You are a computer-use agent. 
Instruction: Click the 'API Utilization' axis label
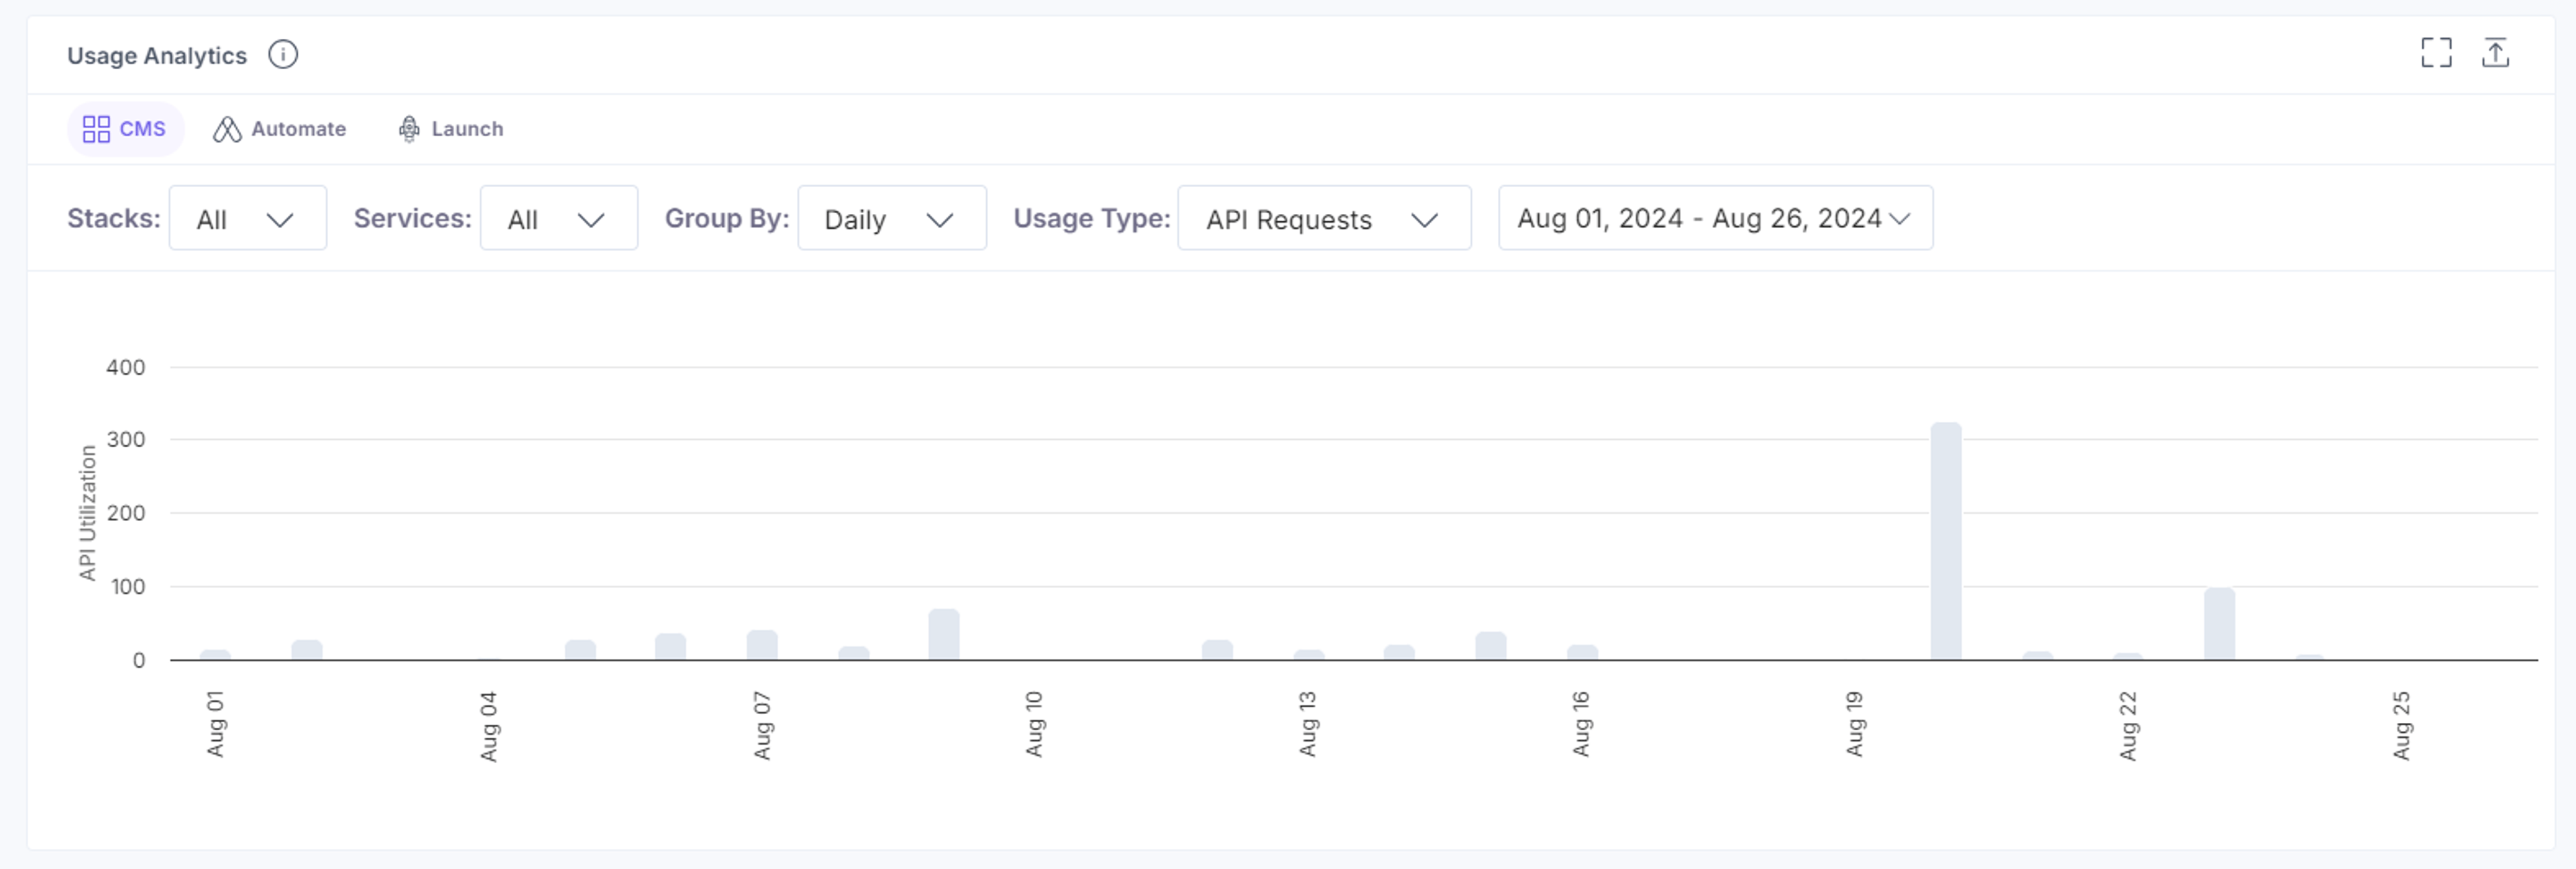tap(88, 513)
